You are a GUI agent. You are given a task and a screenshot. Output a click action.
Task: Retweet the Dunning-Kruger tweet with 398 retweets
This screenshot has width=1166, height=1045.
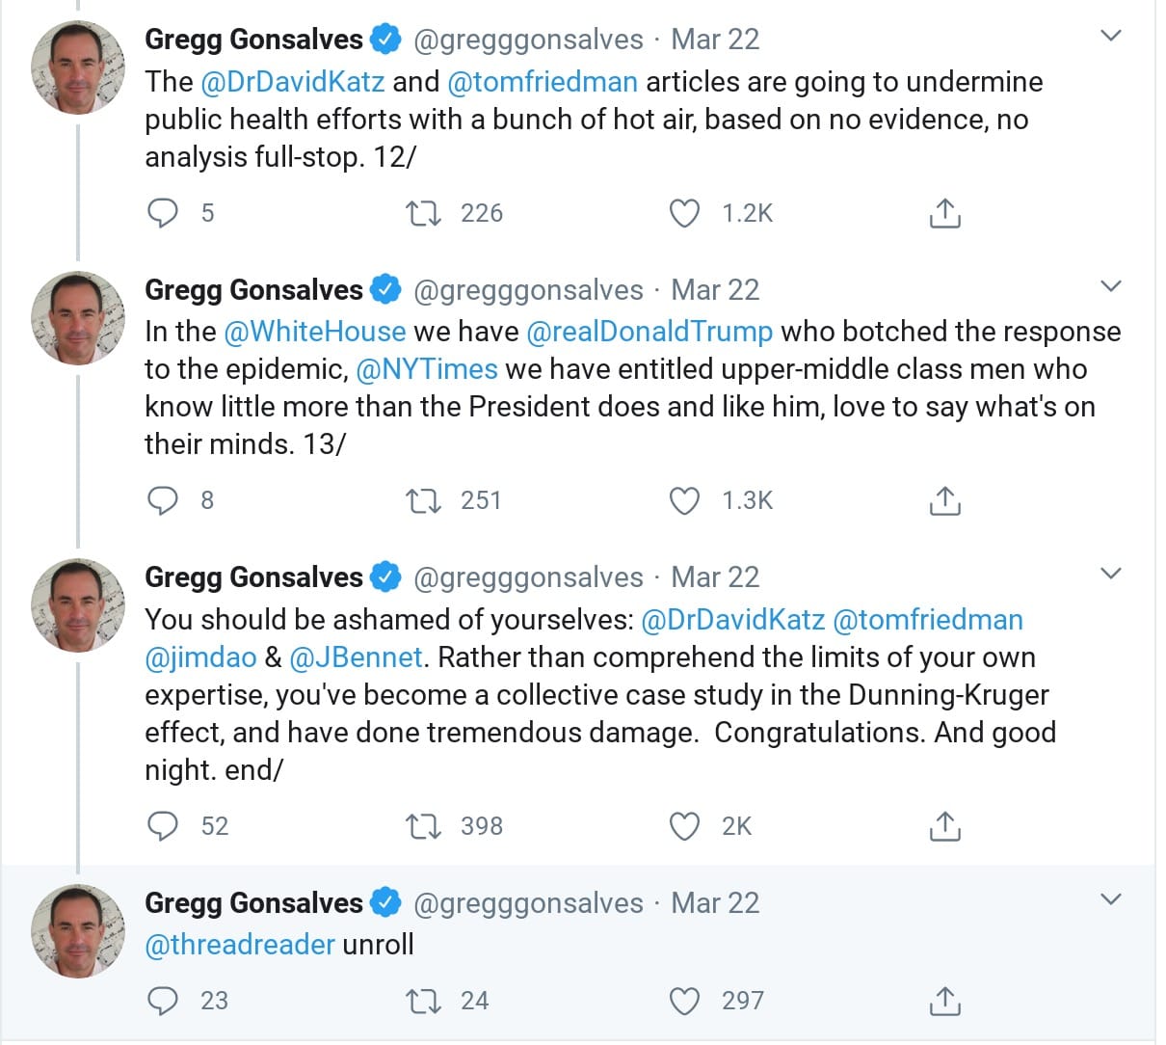click(x=422, y=826)
